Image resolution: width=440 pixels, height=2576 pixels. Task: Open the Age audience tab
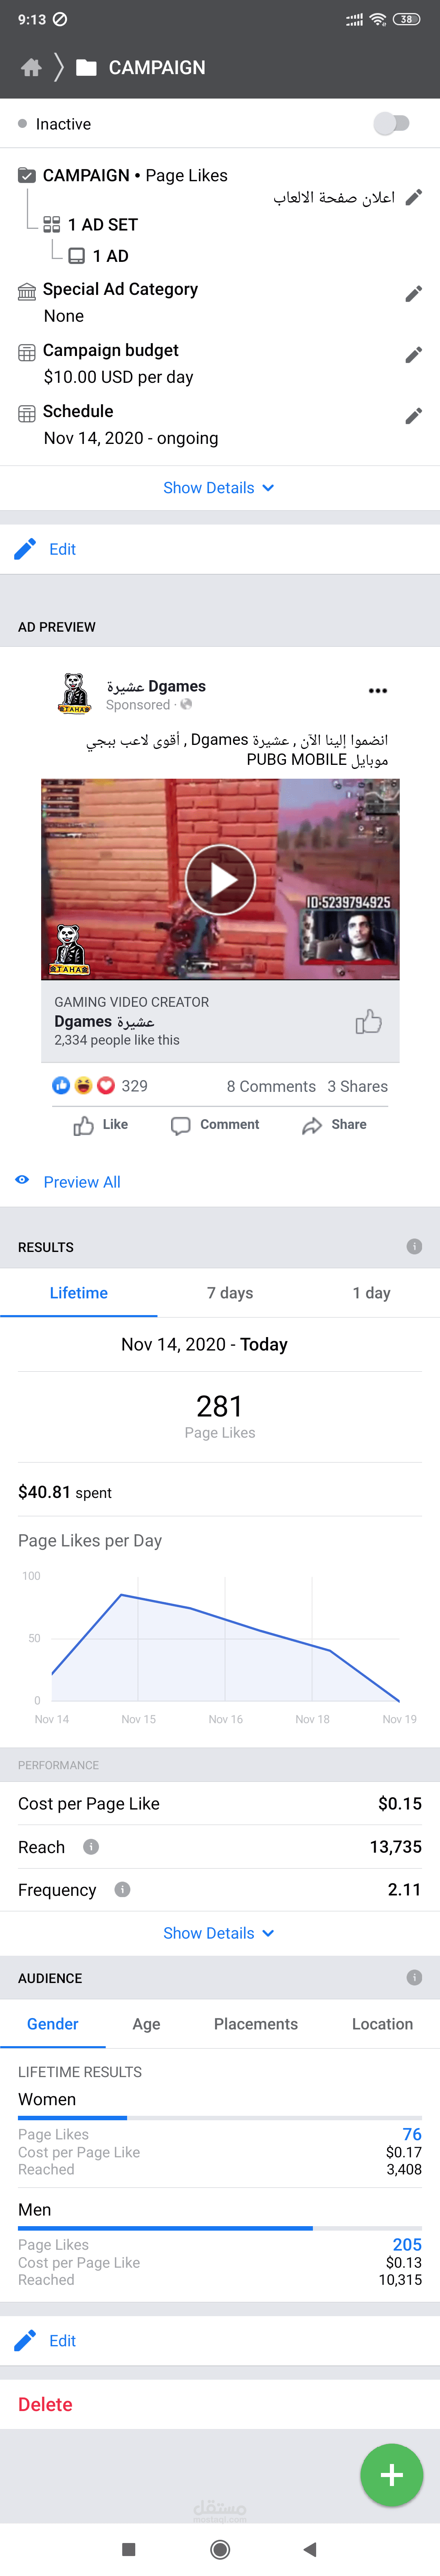coord(146,2024)
